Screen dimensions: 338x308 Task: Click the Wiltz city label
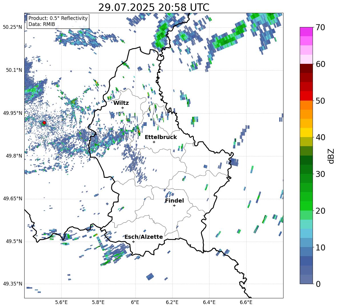(121, 103)
